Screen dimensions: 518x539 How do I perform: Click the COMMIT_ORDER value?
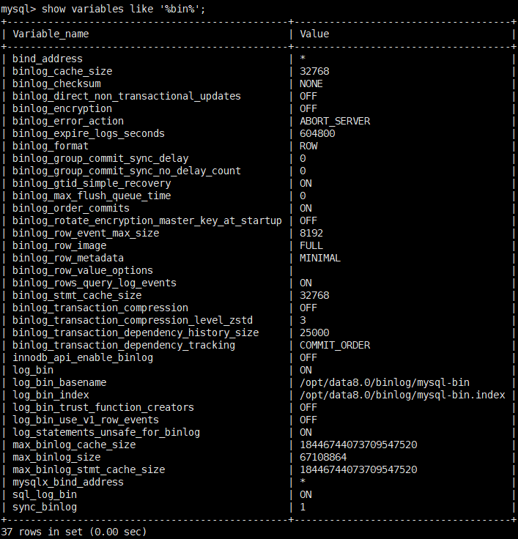click(335, 345)
